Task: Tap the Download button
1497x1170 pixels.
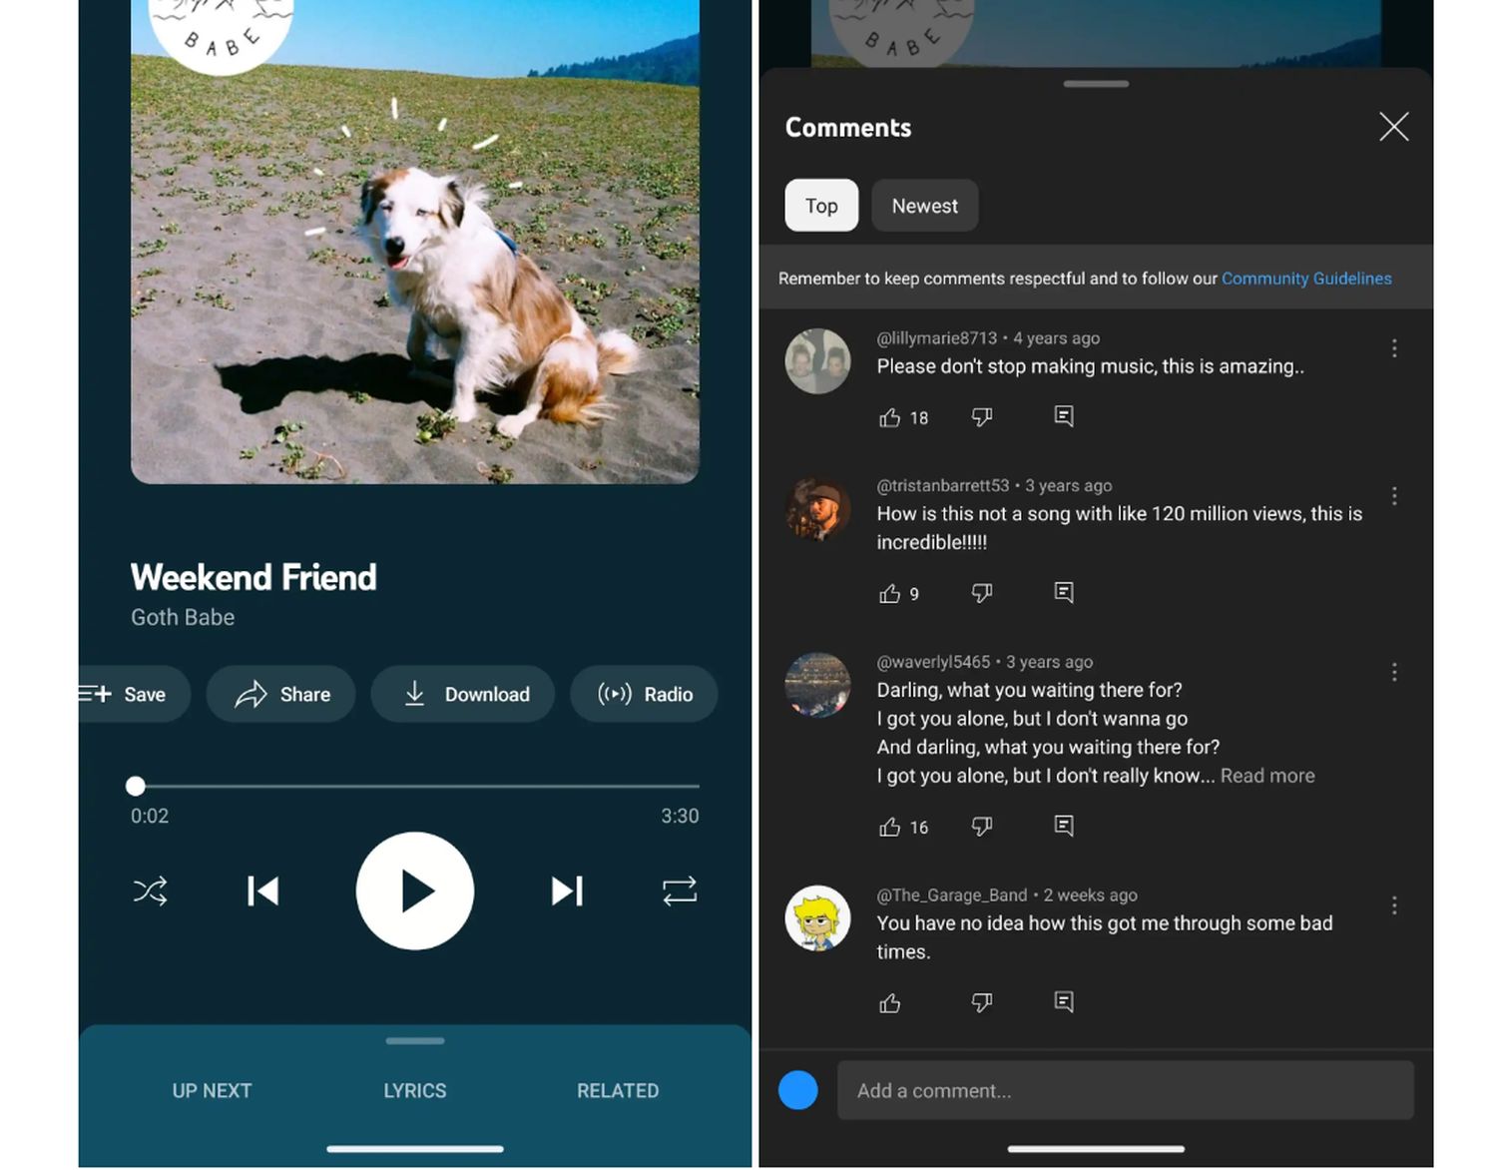Action: [x=463, y=694]
